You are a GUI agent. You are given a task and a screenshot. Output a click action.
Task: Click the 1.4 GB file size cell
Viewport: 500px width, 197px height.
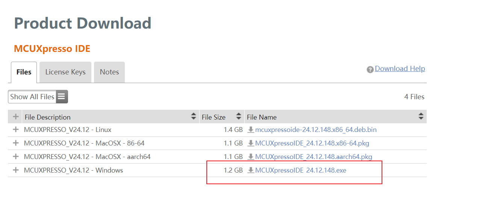click(x=233, y=130)
